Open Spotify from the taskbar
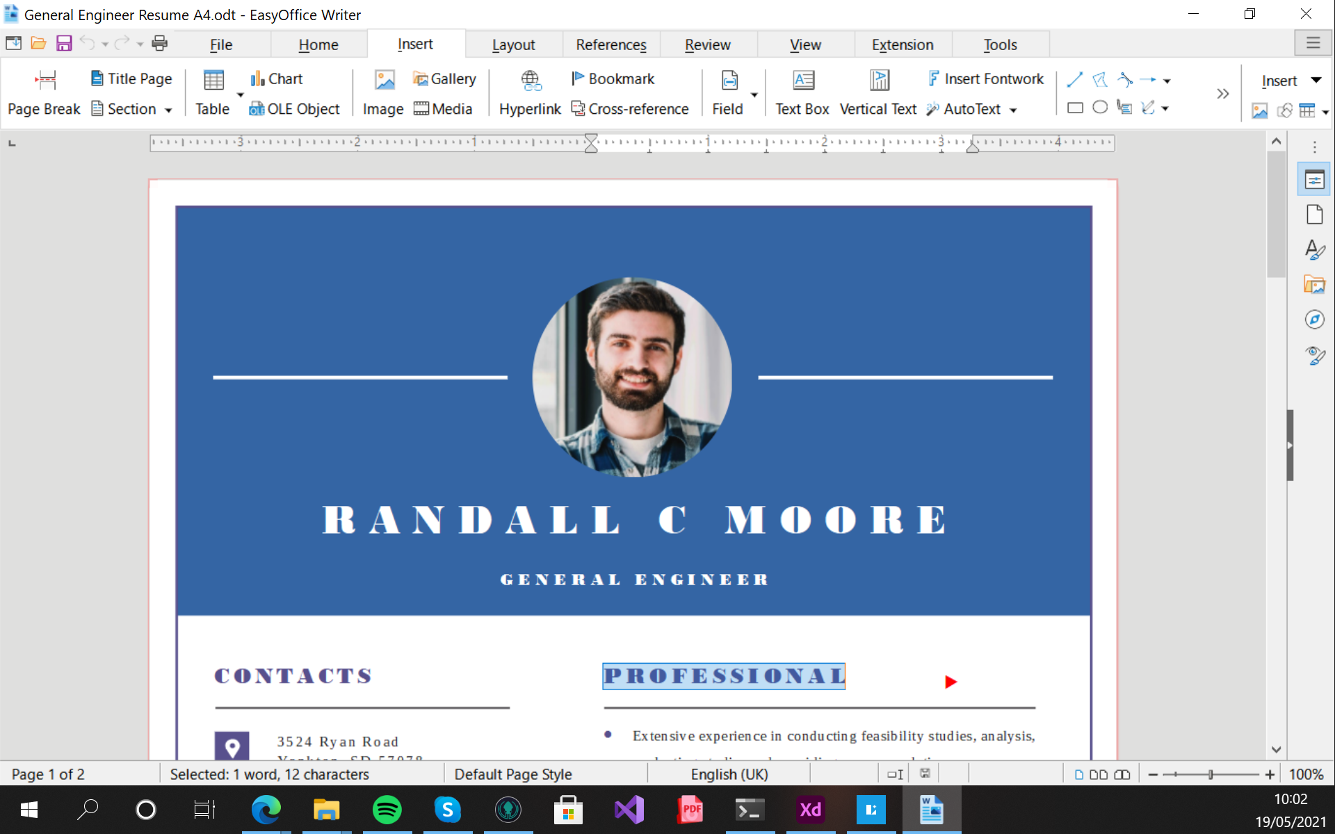Screen dimensions: 1335x834 pyautogui.click(x=387, y=808)
